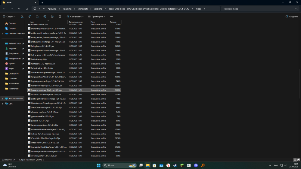Select ferritecore-7.1.2-neoforge.jar
Image resolution: width=301 pixels, height=169 pixels.
point(74,64)
